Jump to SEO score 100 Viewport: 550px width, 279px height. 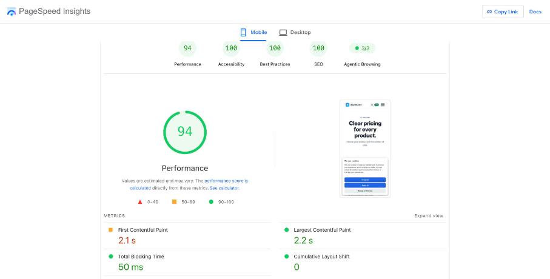click(x=318, y=48)
